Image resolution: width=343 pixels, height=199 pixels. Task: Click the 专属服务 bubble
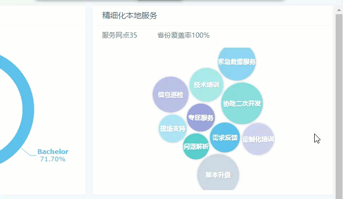point(200,117)
